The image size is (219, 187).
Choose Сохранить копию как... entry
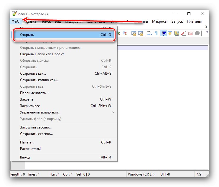pos(64,80)
